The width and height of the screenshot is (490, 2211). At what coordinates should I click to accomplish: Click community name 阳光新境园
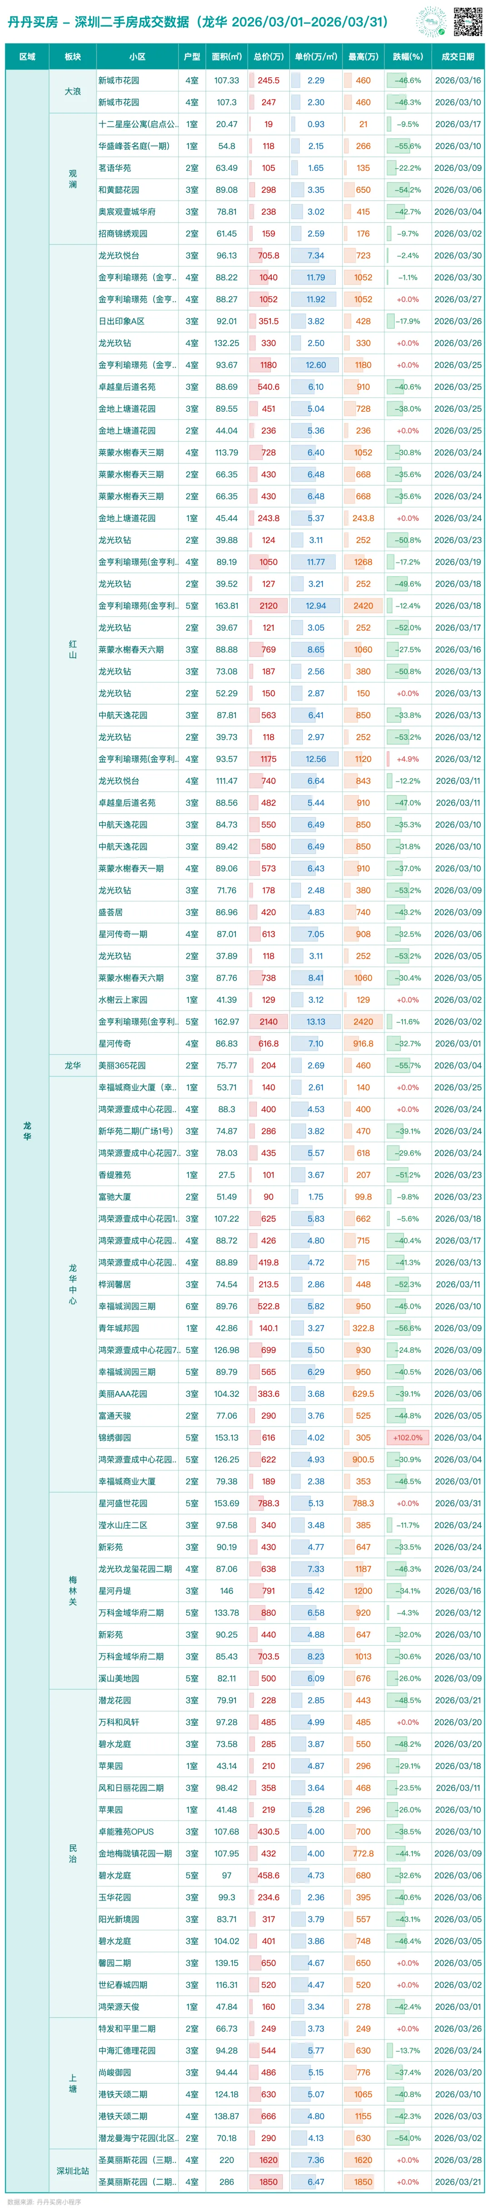[x=118, y=1919]
